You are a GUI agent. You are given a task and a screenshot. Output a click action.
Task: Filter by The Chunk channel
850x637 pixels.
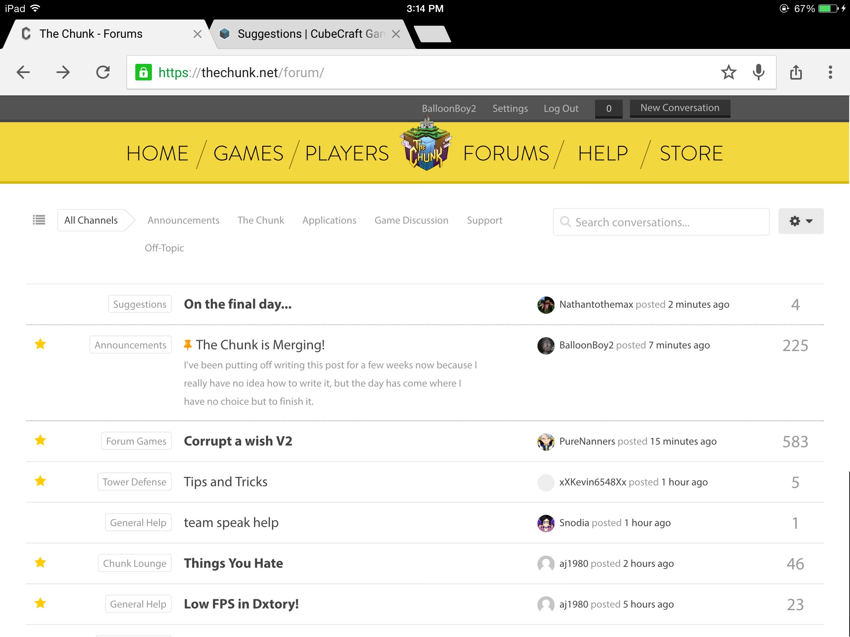(261, 220)
